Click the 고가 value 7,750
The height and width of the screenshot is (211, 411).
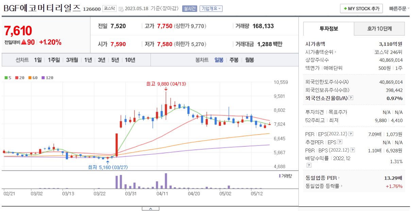(x=165, y=26)
